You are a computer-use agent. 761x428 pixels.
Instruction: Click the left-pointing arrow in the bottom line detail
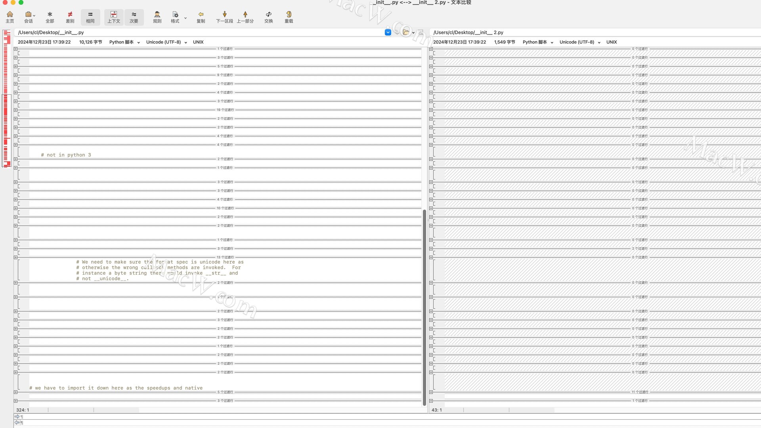click(17, 422)
